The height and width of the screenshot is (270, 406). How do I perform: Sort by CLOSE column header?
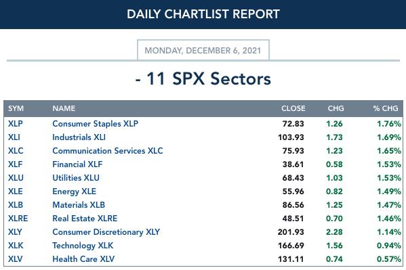[293, 108]
